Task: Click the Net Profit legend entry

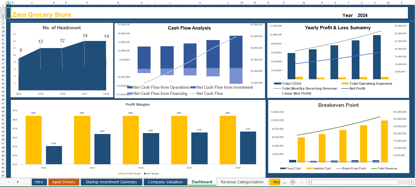Action: (353, 88)
